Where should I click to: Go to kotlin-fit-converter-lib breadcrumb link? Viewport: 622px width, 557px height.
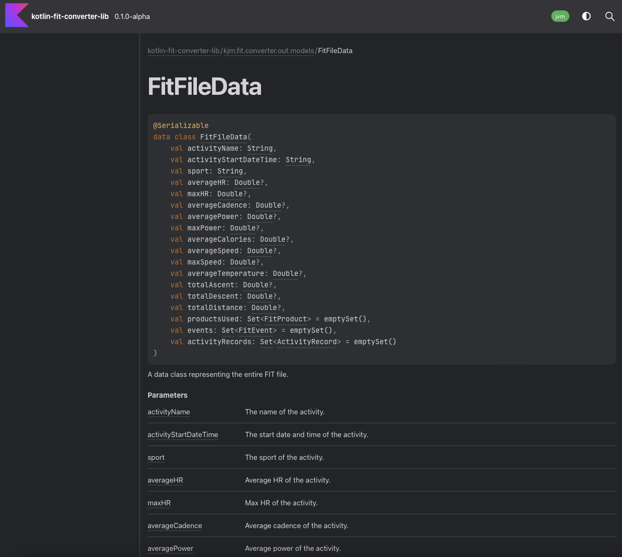pyautogui.click(x=184, y=51)
